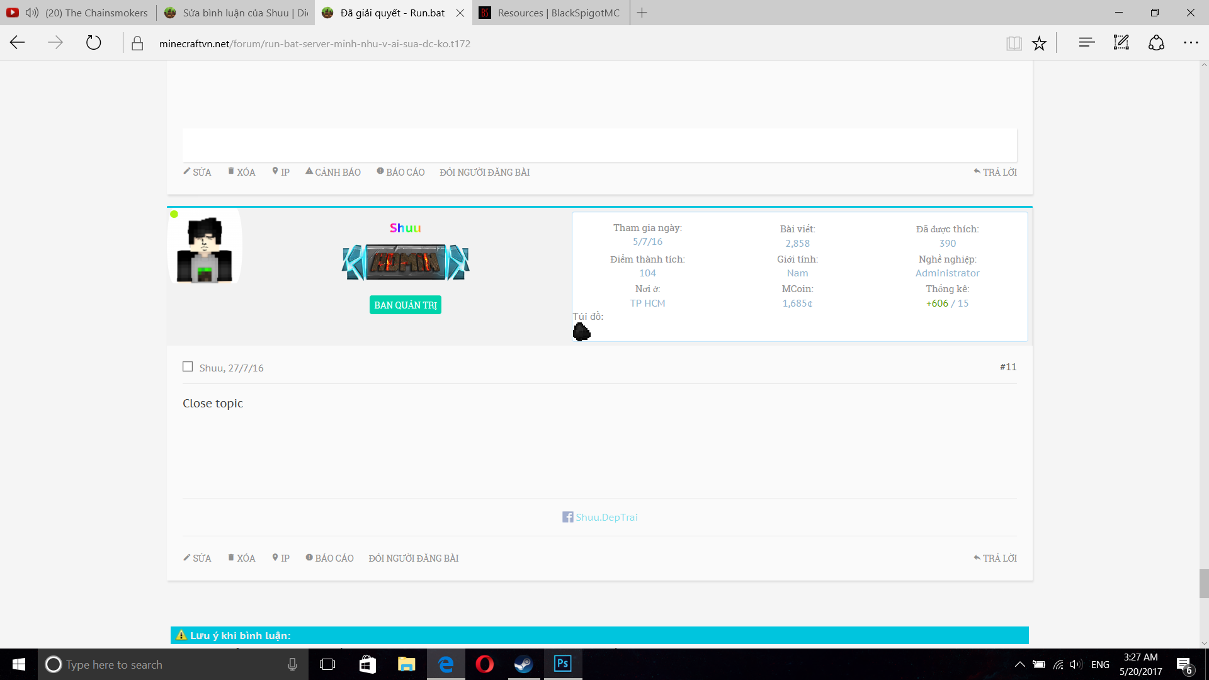Tick the checkbox next to Shuu post
1209x680 pixels.
[x=188, y=366]
